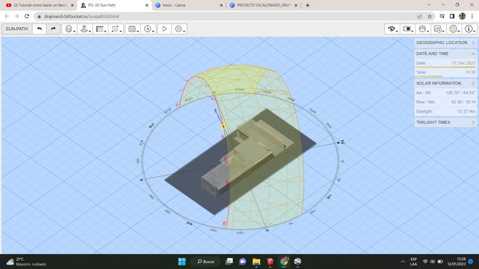The height and width of the screenshot is (269, 479).
Task: Open the gear settings menu
Action: pos(180,29)
